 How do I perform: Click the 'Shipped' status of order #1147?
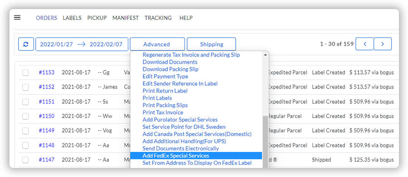click(321, 160)
